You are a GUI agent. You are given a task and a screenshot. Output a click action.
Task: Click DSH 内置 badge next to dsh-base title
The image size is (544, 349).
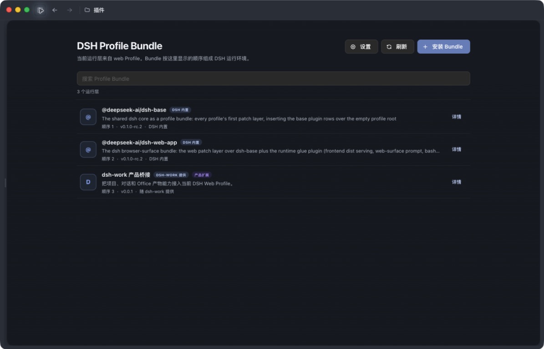tap(180, 110)
